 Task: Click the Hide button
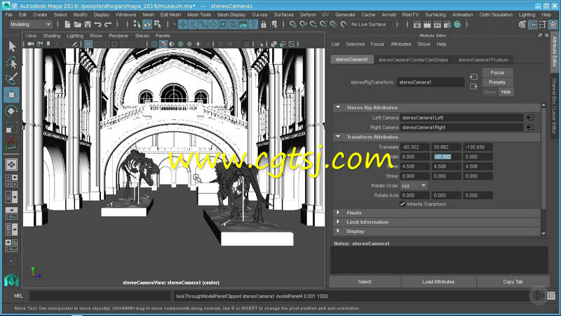506,92
